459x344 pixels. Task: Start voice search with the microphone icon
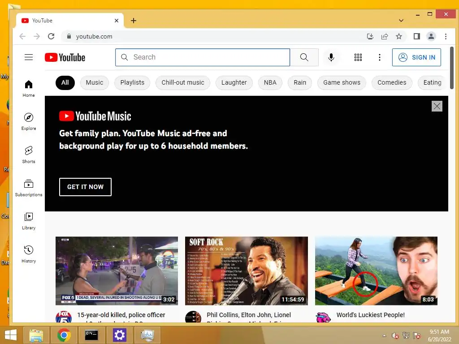pyautogui.click(x=331, y=57)
